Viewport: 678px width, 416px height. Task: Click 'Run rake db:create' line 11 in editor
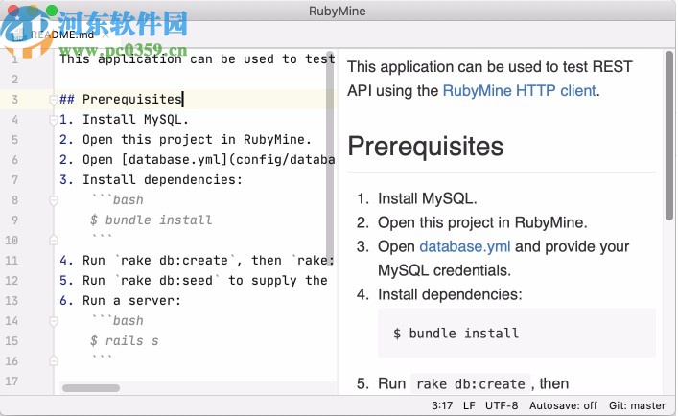[198, 261]
